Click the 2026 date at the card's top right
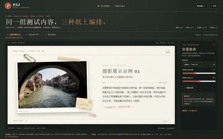The width and height of the screenshot is (223, 139). (168, 52)
